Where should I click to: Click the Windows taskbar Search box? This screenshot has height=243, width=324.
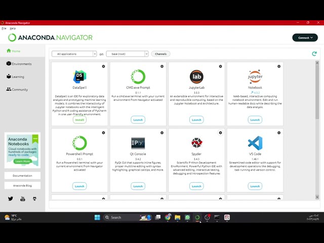(x=128, y=217)
